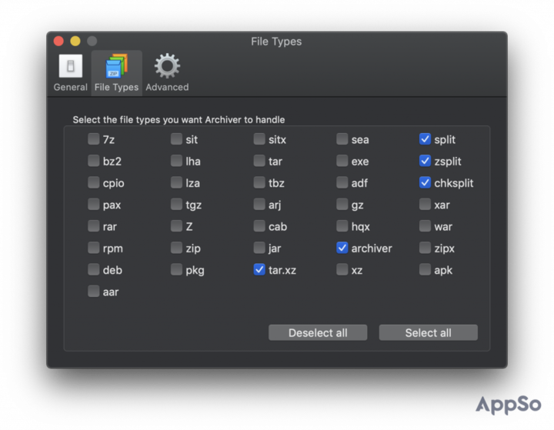Viewport: 554px width, 430px height.
Task: Enable the 7z checkbox
Action: coord(94,139)
